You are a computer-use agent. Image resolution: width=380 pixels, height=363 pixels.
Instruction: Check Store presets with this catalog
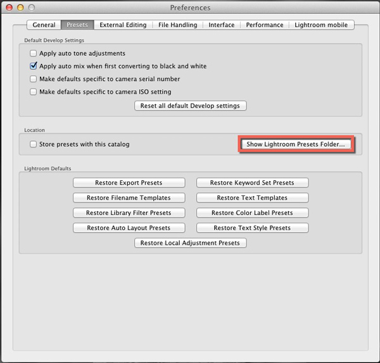34,144
